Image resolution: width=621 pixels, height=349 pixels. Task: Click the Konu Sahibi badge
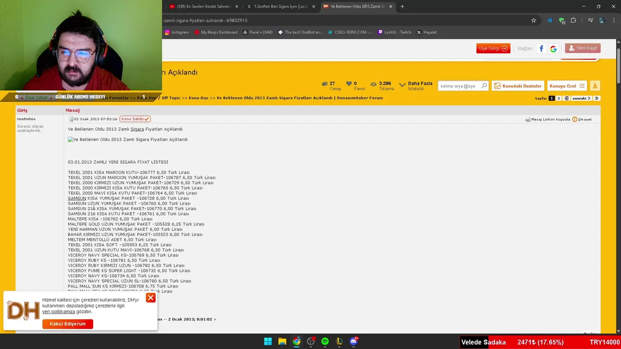pyautogui.click(x=135, y=119)
